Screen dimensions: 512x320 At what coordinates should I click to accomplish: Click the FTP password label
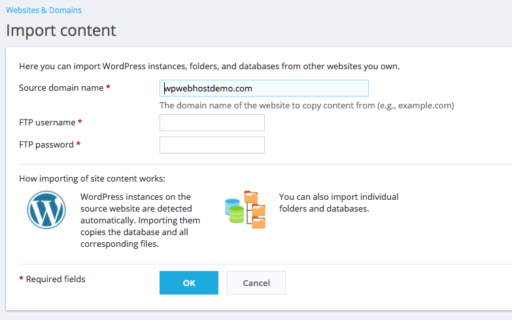(x=46, y=144)
